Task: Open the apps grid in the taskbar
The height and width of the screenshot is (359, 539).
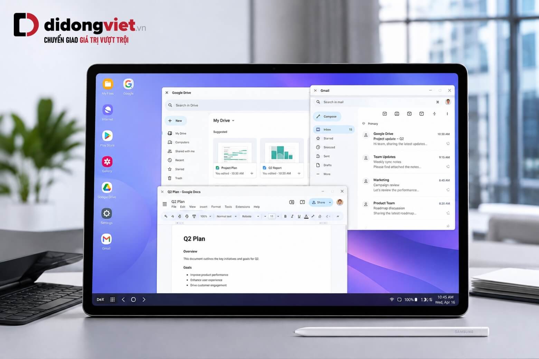Action: point(112,300)
